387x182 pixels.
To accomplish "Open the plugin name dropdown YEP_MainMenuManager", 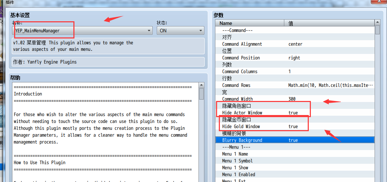I will 82,31.
